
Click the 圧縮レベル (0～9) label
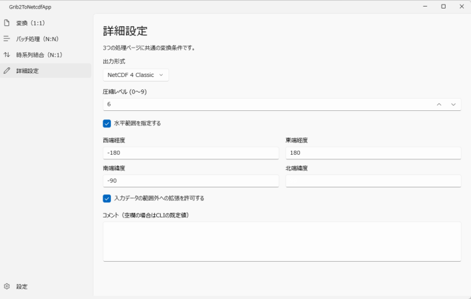pyautogui.click(x=125, y=92)
